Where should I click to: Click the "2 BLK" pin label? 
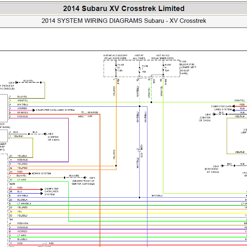[x=13, y=132]
